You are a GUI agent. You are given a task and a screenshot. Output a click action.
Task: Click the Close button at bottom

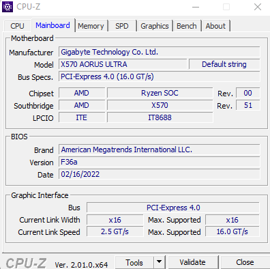point(245,262)
